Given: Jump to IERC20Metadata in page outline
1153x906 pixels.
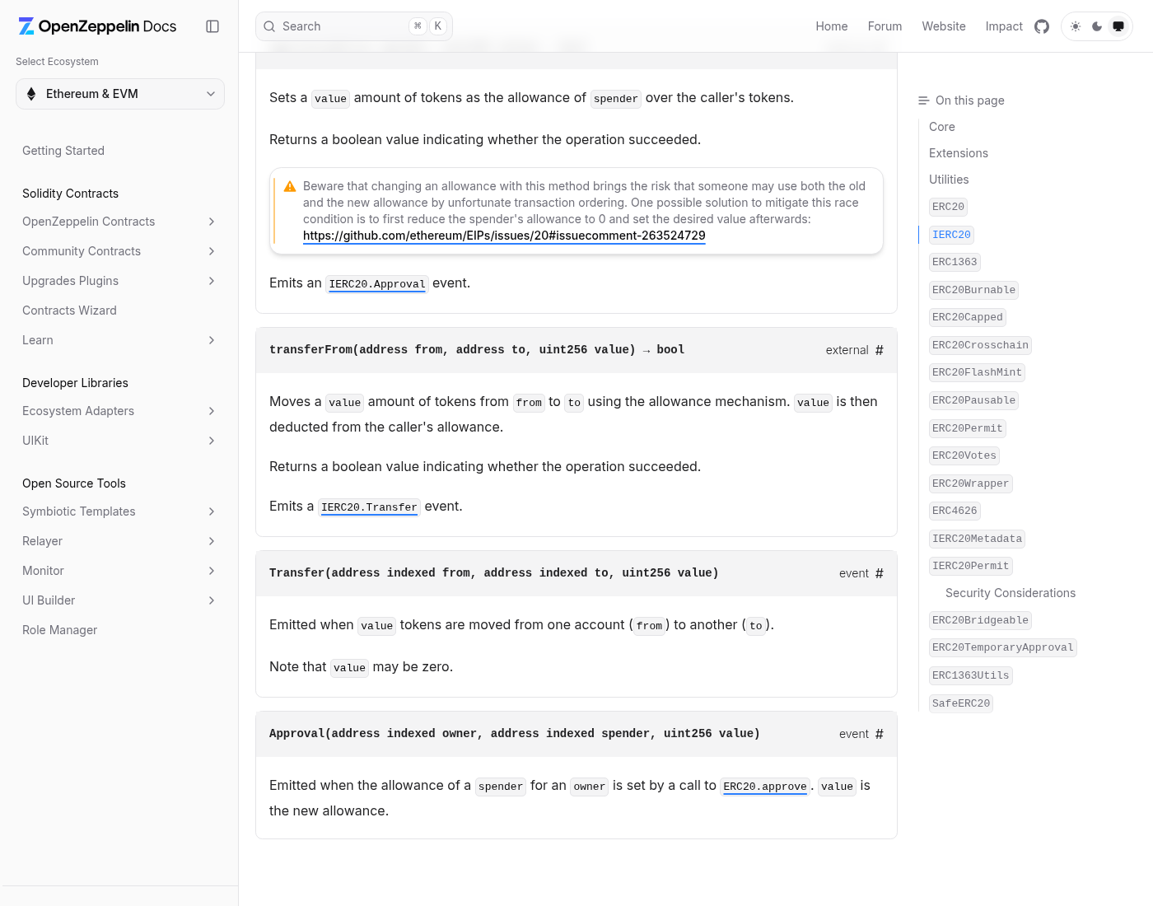Looking at the screenshot, I should pyautogui.click(x=977, y=539).
